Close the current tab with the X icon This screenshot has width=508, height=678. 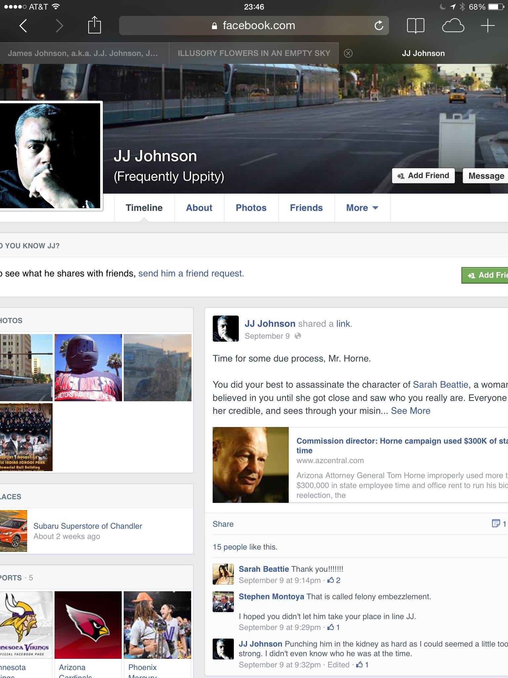[348, 53]
